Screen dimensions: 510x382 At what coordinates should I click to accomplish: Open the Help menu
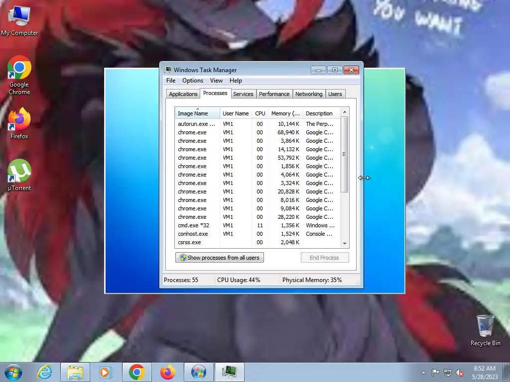pos(236,81)
